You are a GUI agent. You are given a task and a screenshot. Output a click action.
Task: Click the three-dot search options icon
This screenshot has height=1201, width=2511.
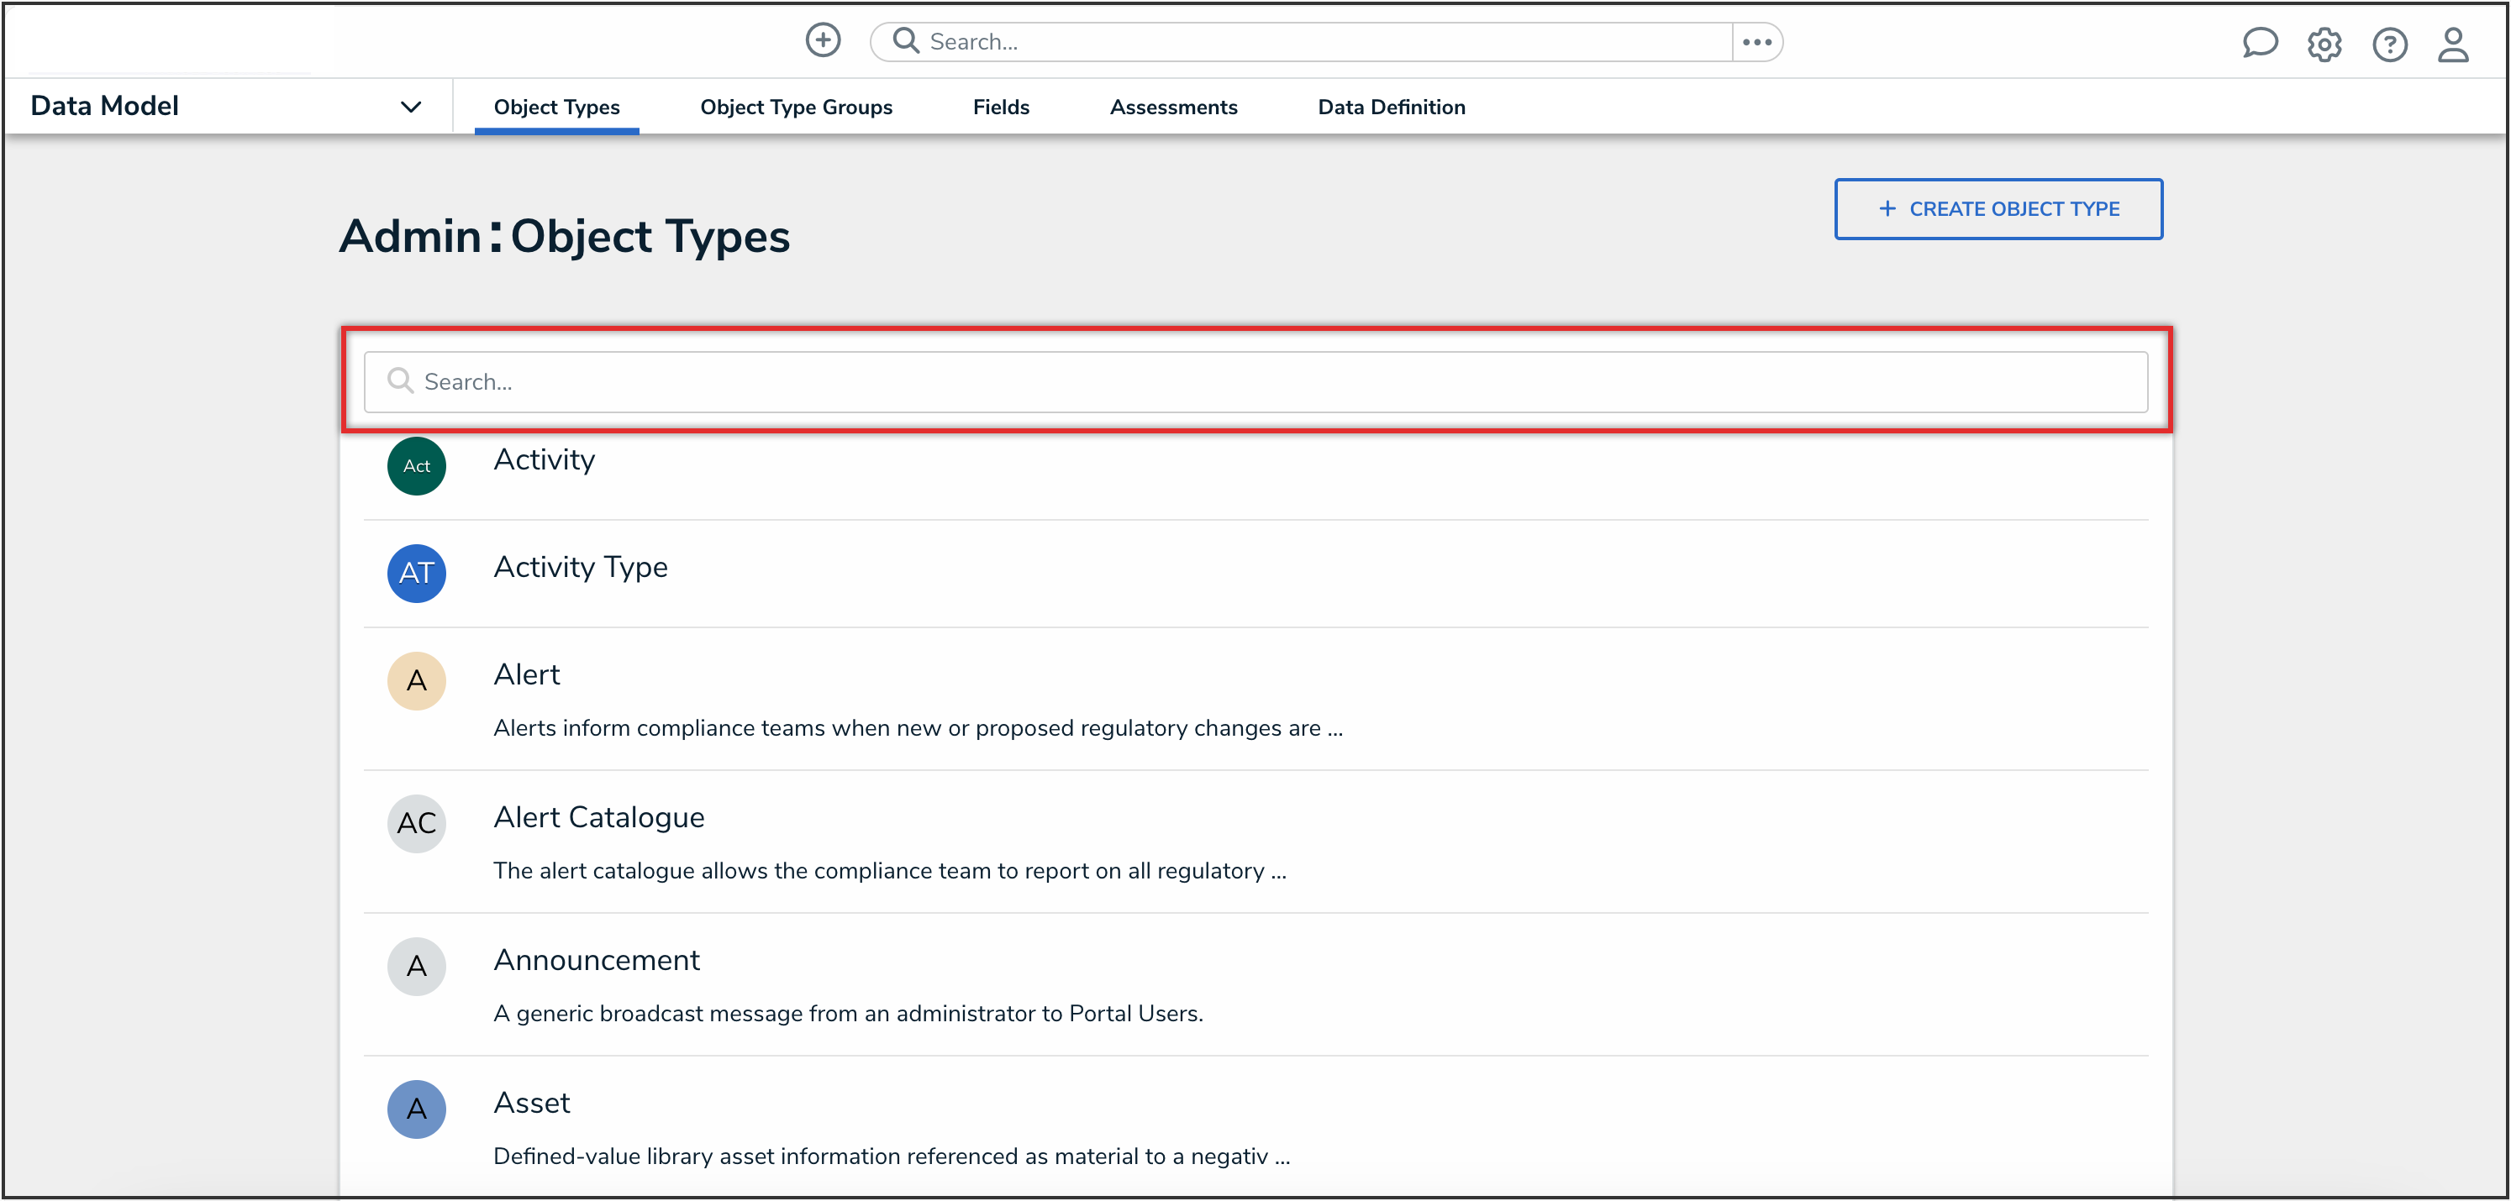coord(1756,42)
